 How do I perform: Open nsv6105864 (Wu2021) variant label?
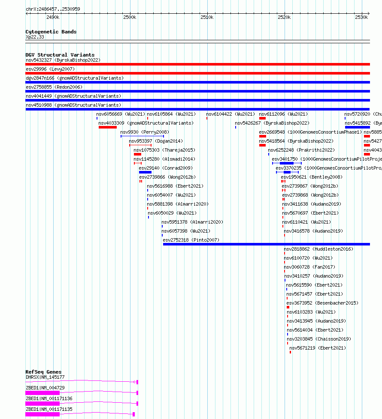(171, 114)
